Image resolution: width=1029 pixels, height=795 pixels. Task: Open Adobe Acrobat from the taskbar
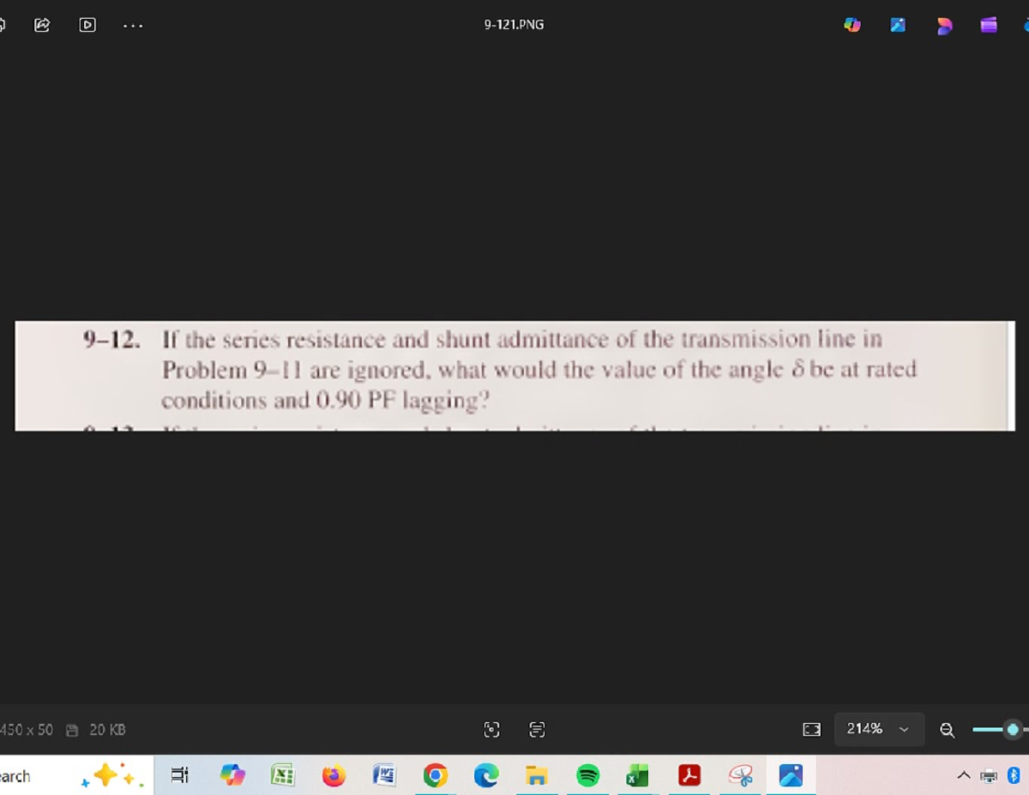[x=689, y=776]
